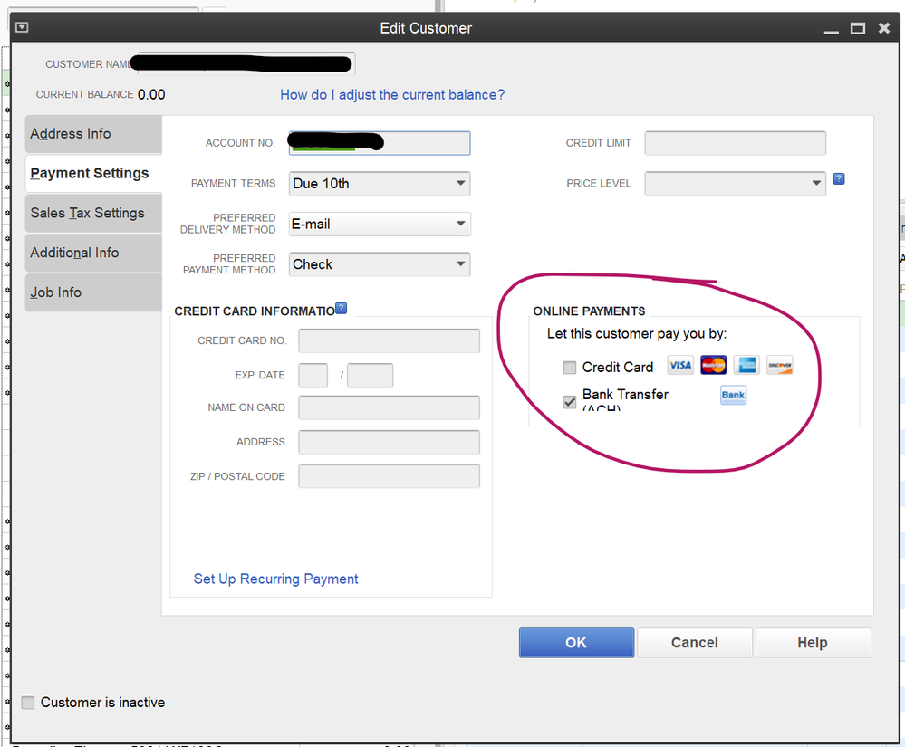905x747 pixels.
Task: Click the credit card Address field
Action: click(389, 442)
